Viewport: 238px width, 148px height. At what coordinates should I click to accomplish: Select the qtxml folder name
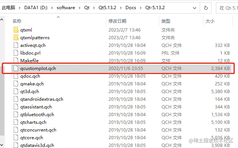pyautogui.click(x=26, y=30)
